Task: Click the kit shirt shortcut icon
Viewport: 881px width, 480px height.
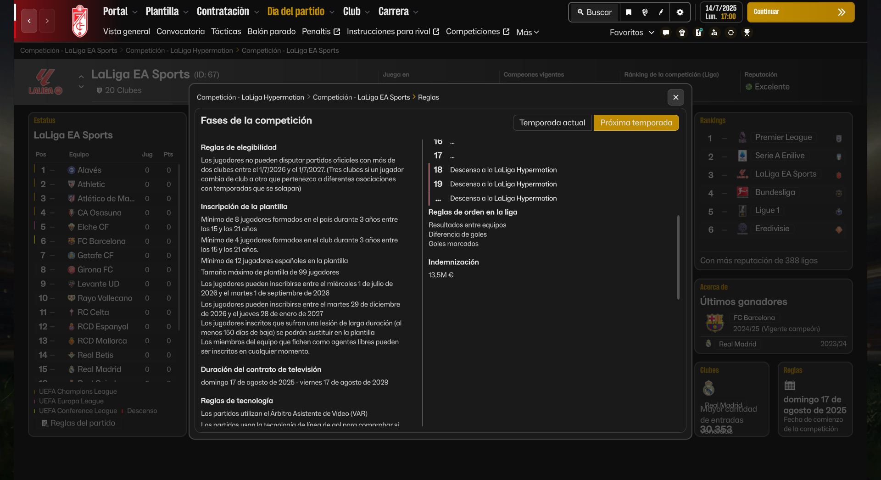Action: (x=682, y=33)
